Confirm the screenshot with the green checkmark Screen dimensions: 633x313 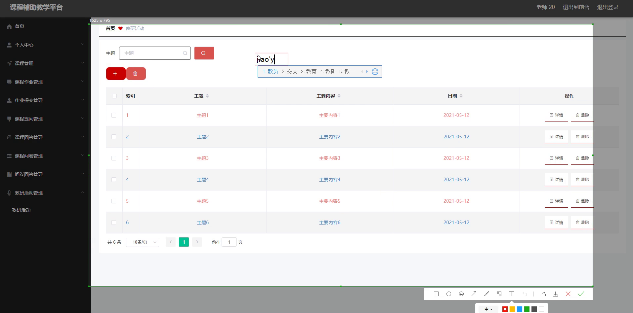tap(581, 294)
